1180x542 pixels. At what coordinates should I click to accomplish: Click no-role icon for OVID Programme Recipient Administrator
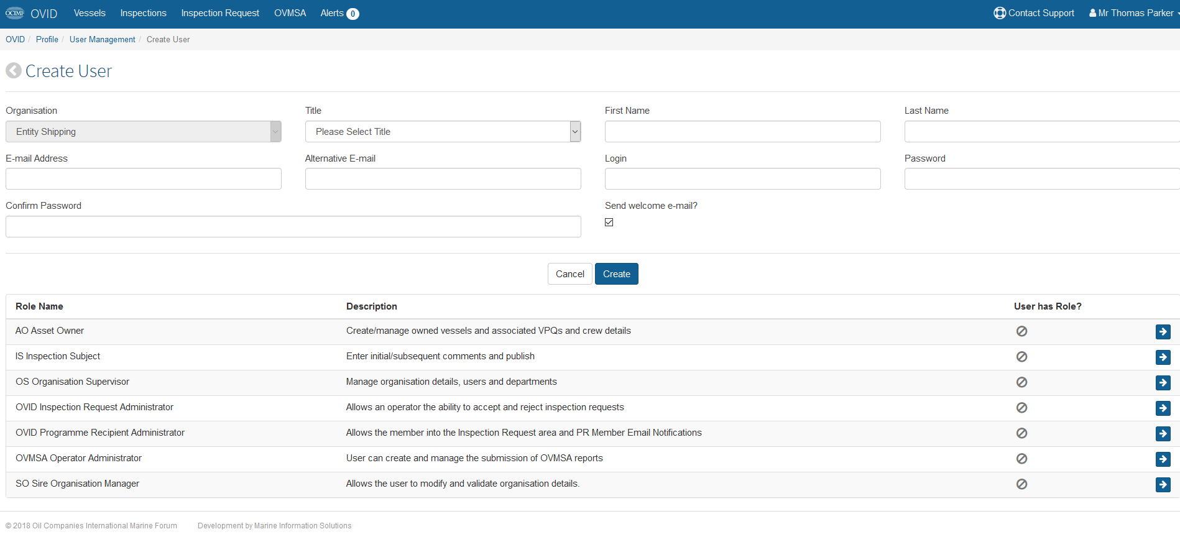pos(1021,433)
